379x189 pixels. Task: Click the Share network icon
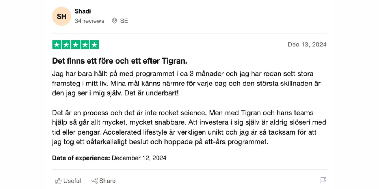(94, 181)
